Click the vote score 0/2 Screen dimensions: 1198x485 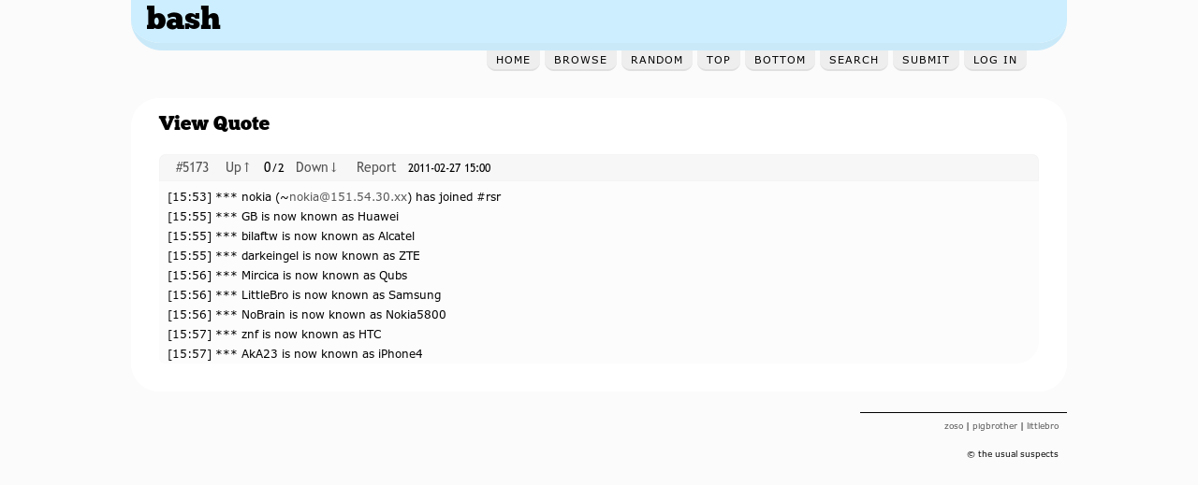tap(273, 167)
